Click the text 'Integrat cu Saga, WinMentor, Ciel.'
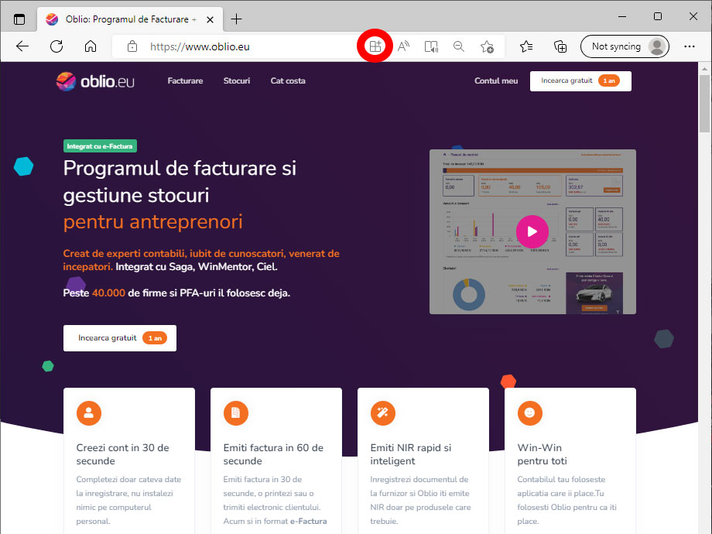The image size is (712, 534). click(197, 266)
